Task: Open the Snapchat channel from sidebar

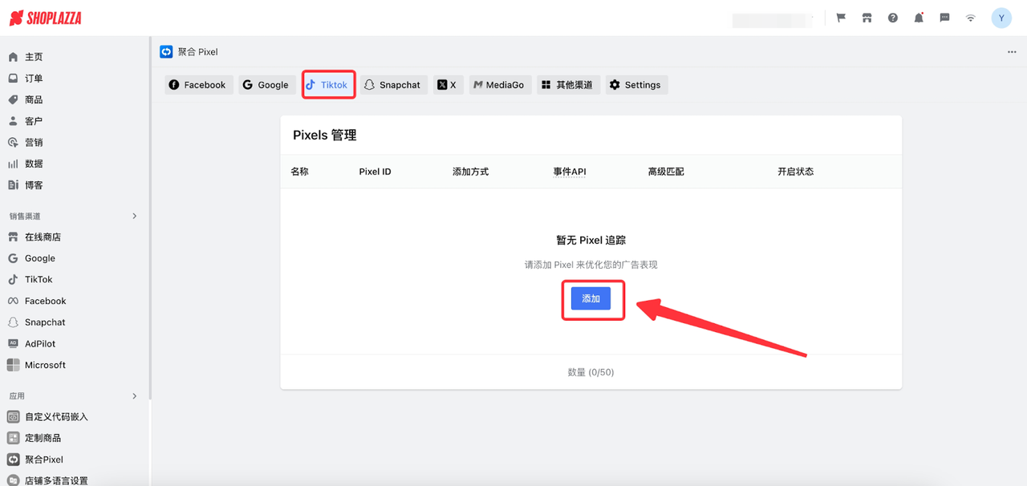Action: 44,322
